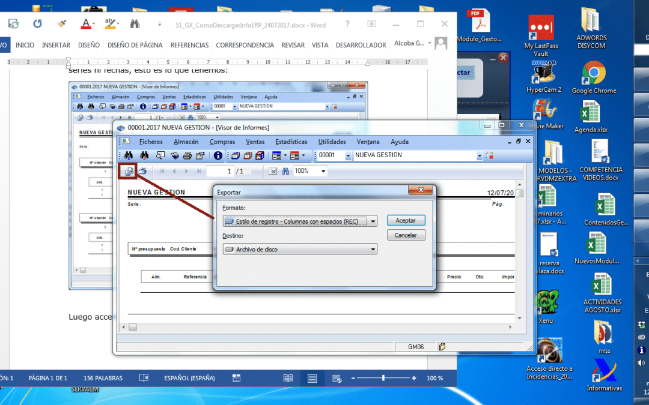Image resolution: width=649 pixels, height=405 pixels.
Task: Expand the red list icon dropdown arrow
Action: tap(303, 155)
